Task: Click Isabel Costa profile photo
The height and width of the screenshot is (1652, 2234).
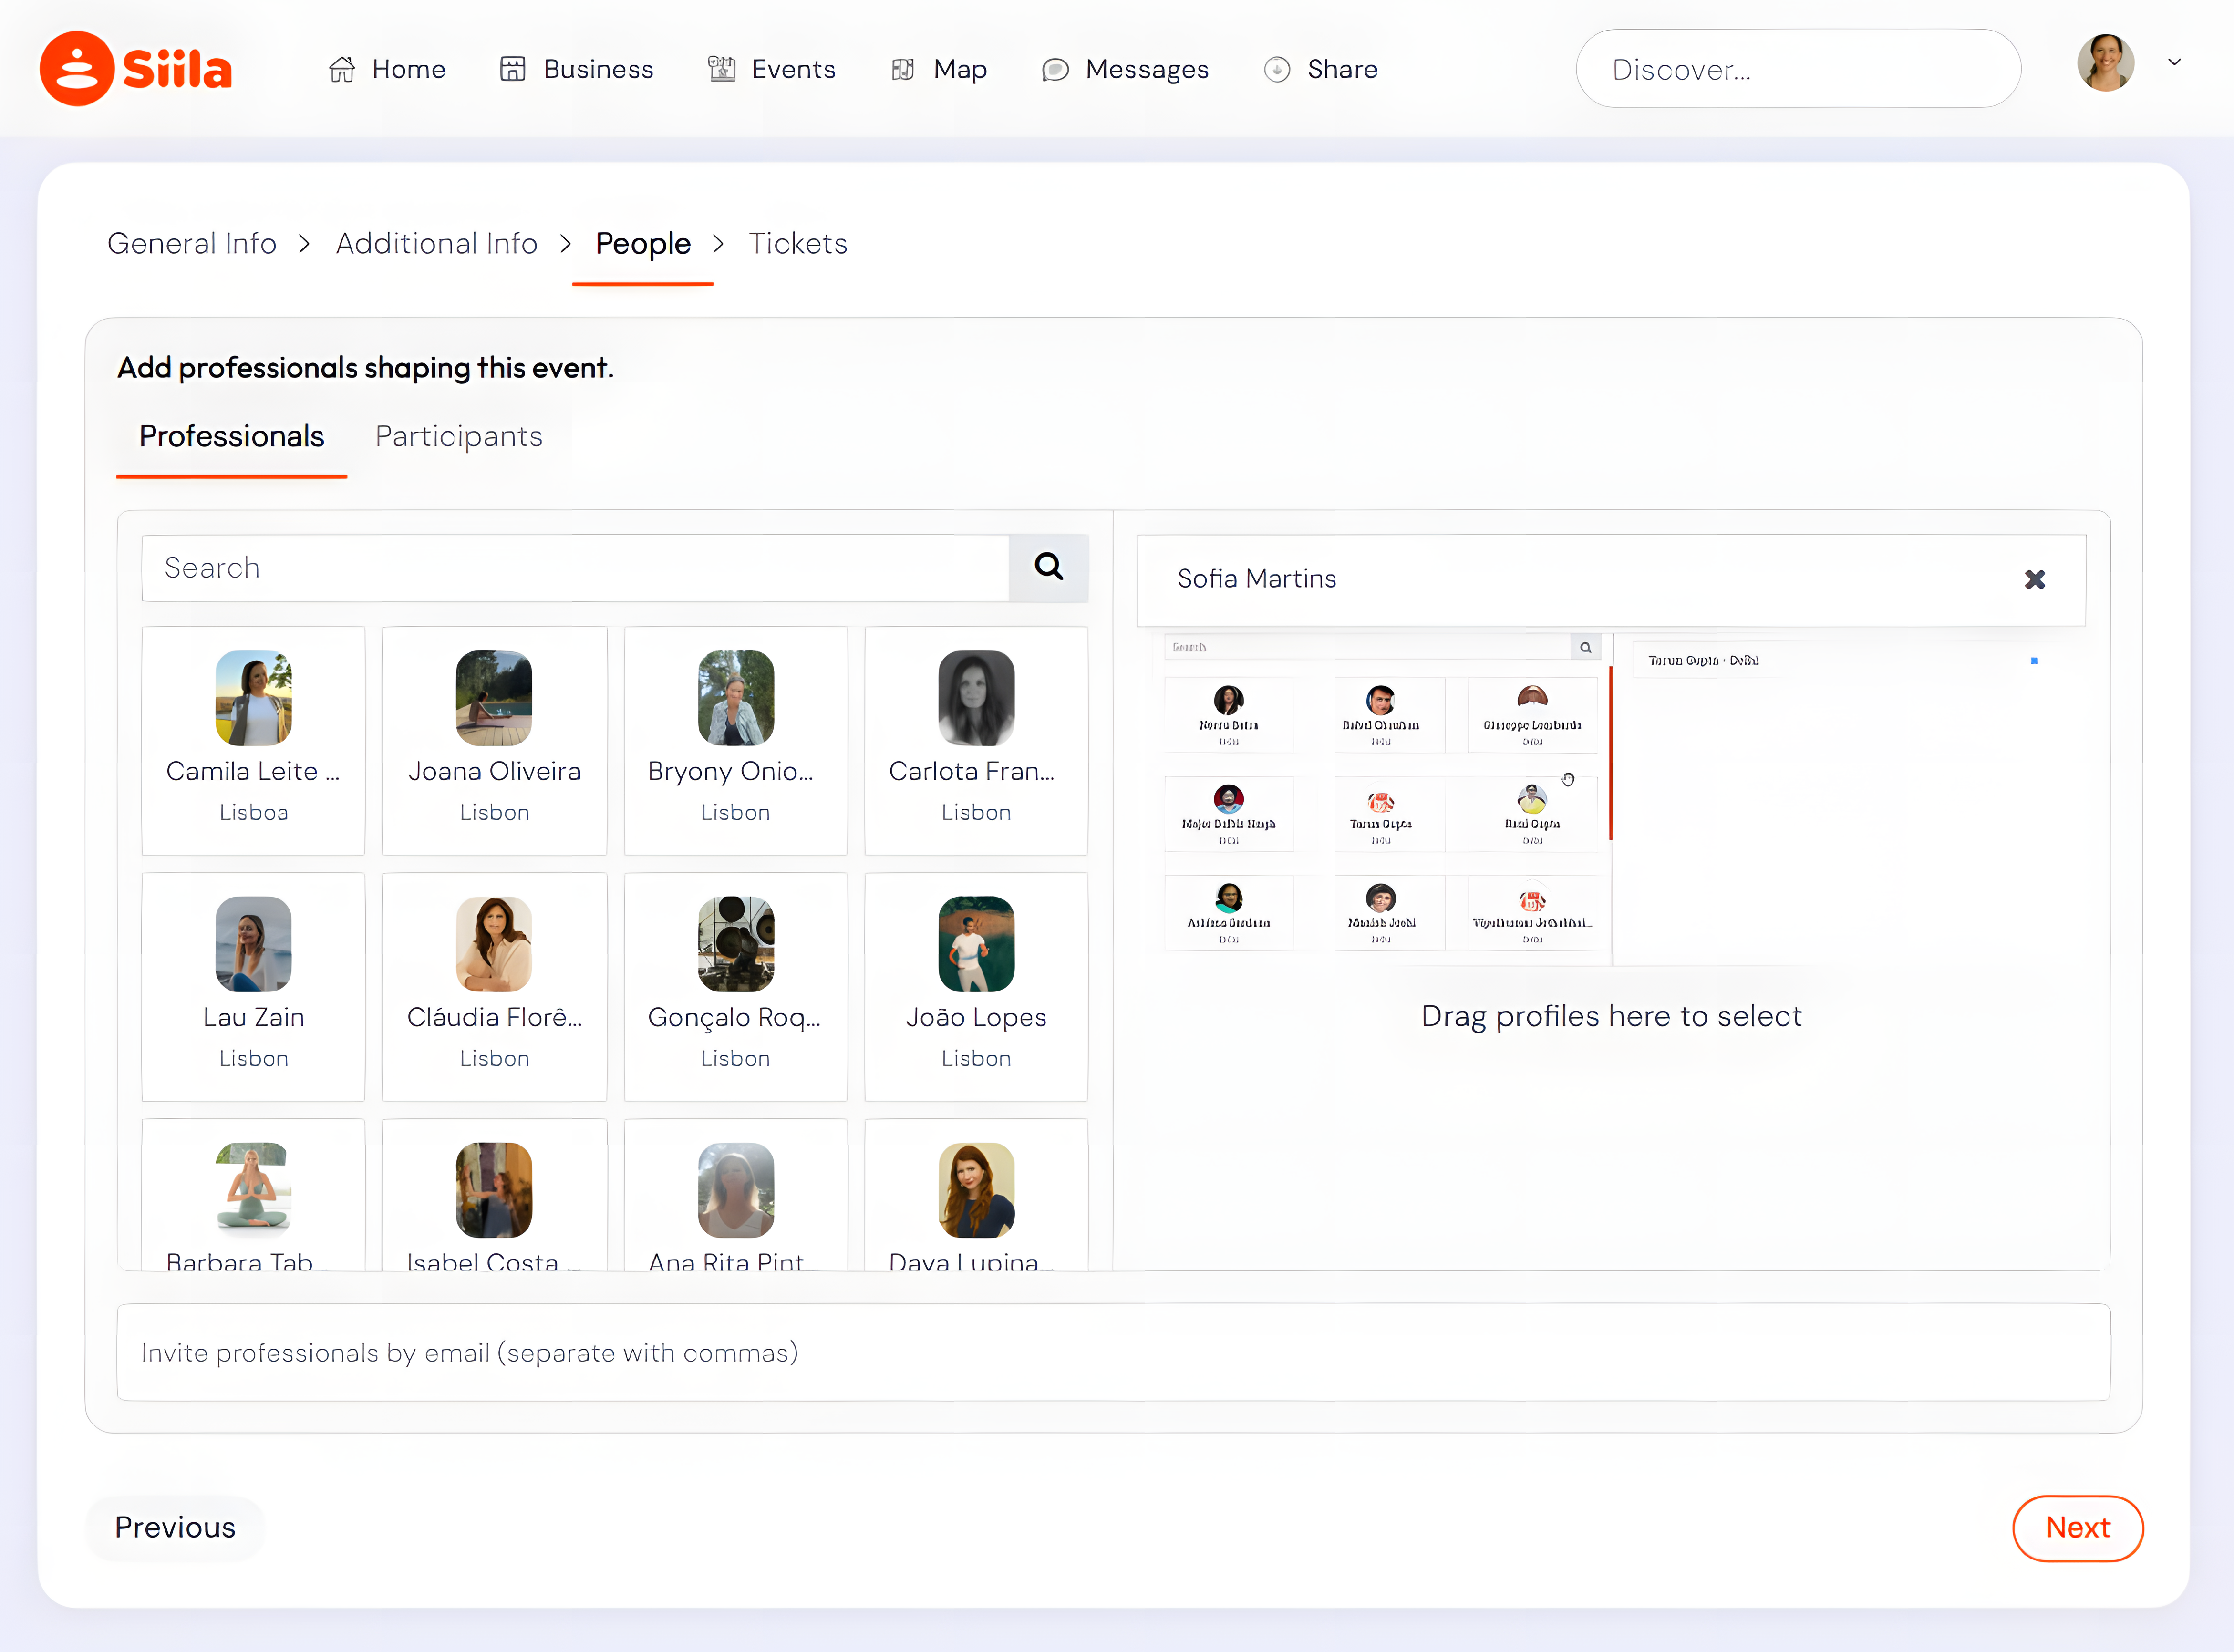Action: click(x=494, y=1190)
